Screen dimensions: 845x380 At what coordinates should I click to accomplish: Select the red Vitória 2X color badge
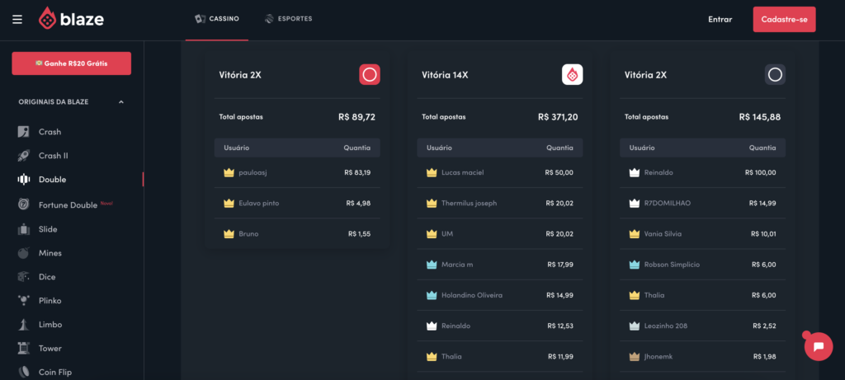pos(370,75)
